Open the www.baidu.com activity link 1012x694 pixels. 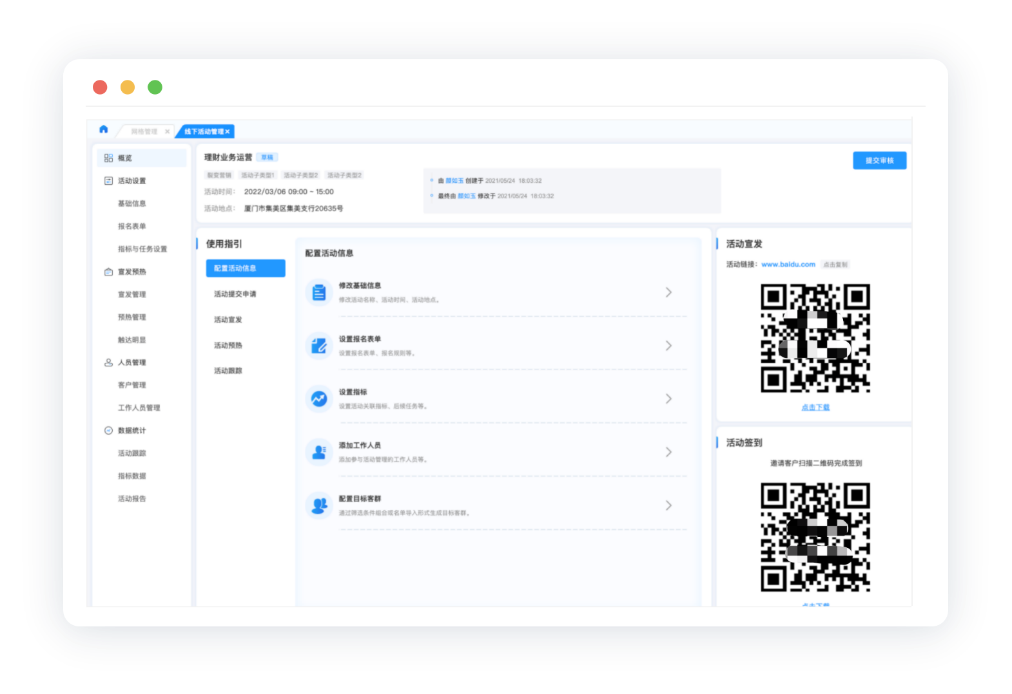point(788,265)
